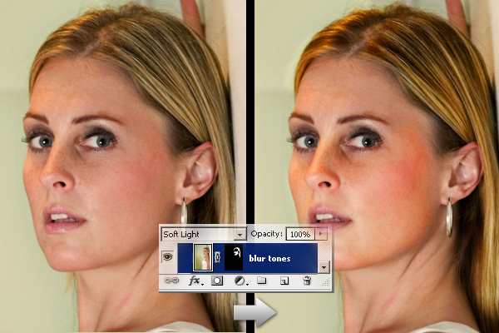Click the Opacity label

[x=266, y=234]
